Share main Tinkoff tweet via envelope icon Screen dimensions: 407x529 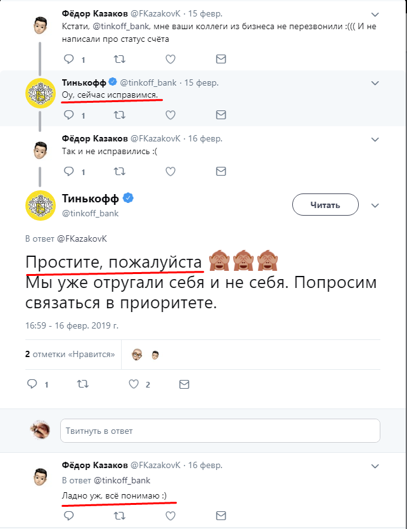[x=184, y=384]
